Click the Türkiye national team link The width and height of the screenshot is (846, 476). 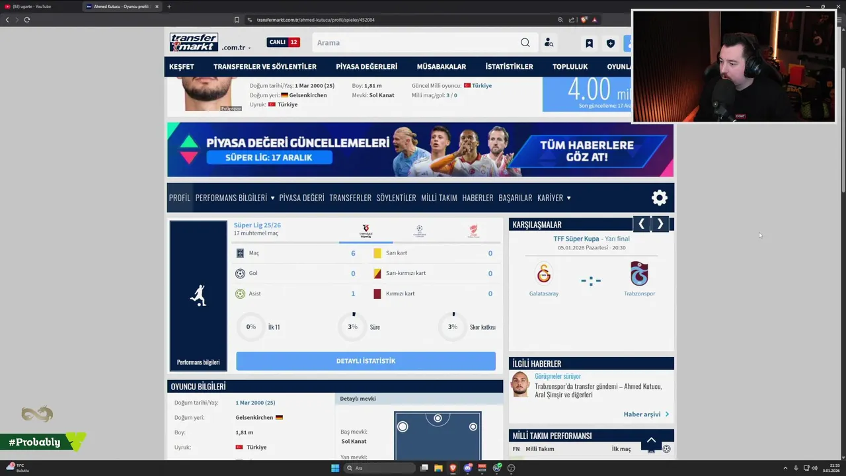(x=482, y=85)
